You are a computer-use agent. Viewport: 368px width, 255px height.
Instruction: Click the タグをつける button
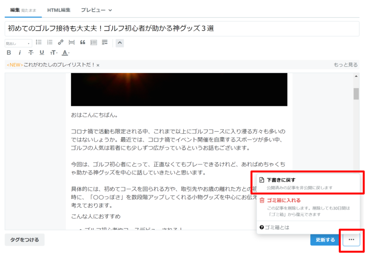[25, 240]
